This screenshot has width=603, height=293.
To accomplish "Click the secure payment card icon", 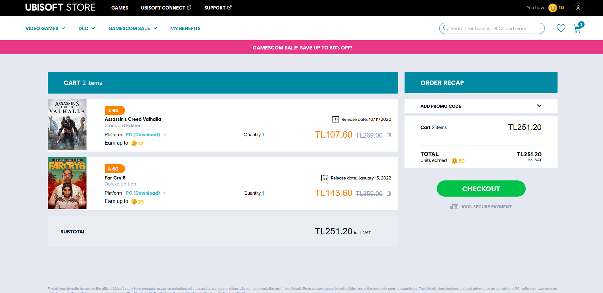I will pyautogui.click(x=454, y=207).
